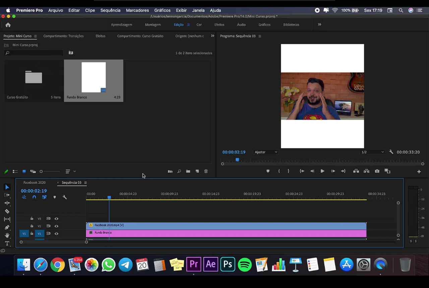
Task: Play the sequence in Program monitor
Action: pyautogui.click(x=322, y=171)
